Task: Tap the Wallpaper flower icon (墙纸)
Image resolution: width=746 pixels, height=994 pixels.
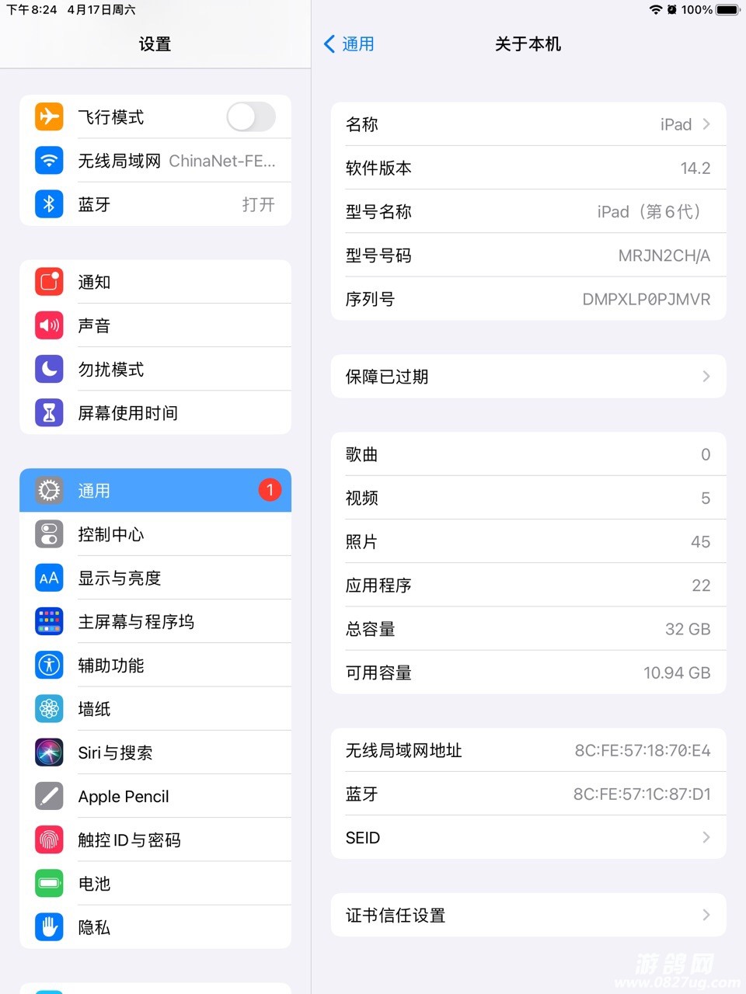Action: [x=49, y=709]
